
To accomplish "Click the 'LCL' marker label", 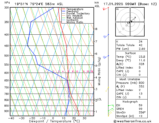I will pos(99,99).
